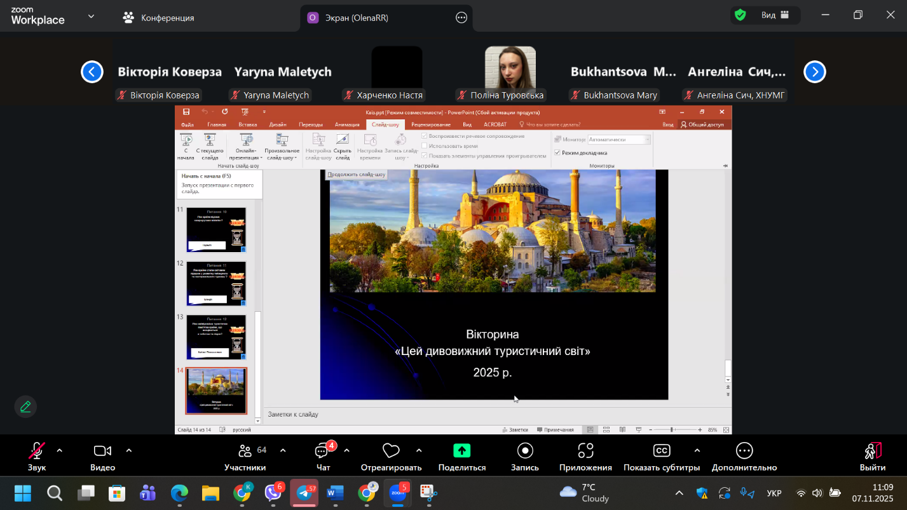Open the shared screen tab options menu
Viewport: 907px width, 510px height.
[461, 18]
